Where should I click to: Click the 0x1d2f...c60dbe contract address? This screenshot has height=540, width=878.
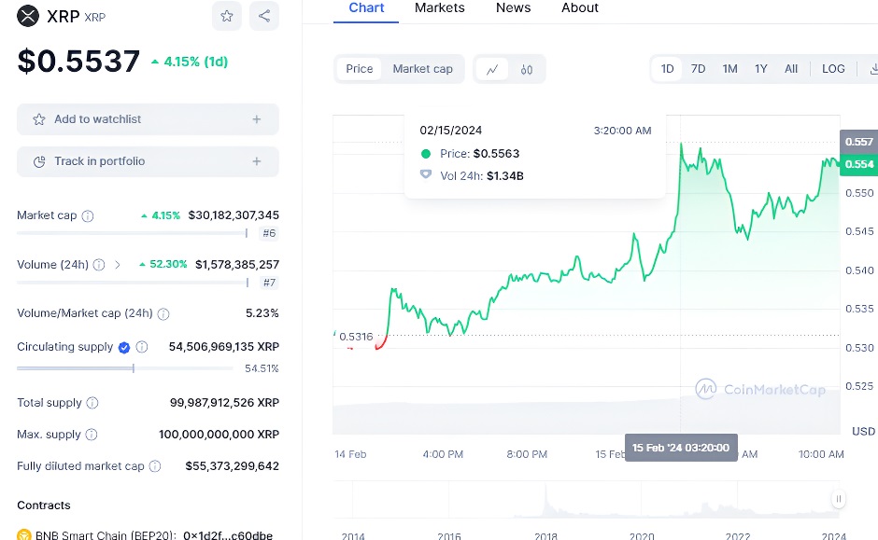point(228,535)
